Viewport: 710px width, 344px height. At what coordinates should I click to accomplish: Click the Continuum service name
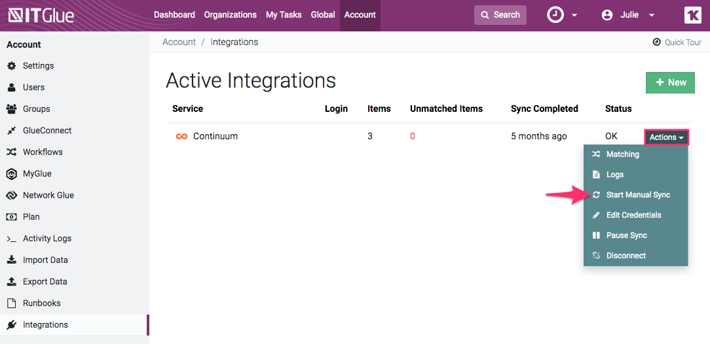point(215,137)
